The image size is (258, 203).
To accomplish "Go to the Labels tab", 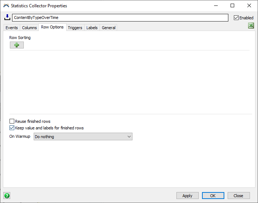I will click(92, 28).
